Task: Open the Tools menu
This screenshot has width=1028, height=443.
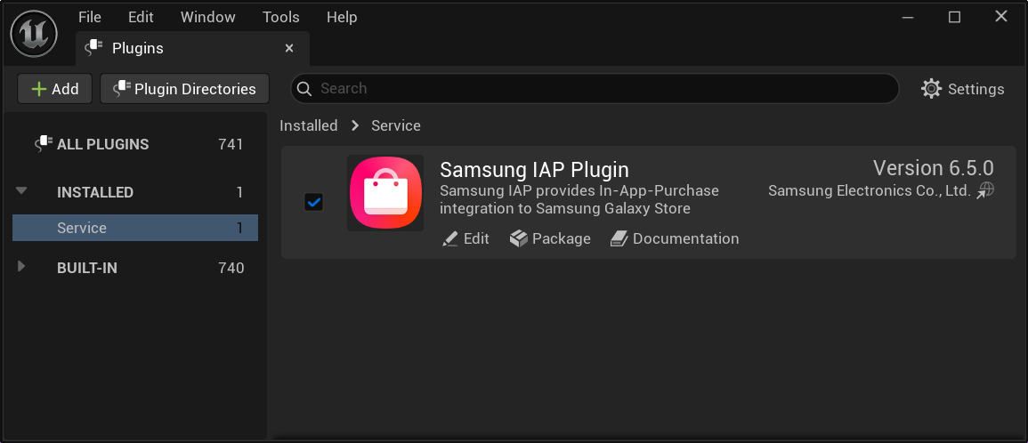Action: pyautogui.click(x=280, y=17)
